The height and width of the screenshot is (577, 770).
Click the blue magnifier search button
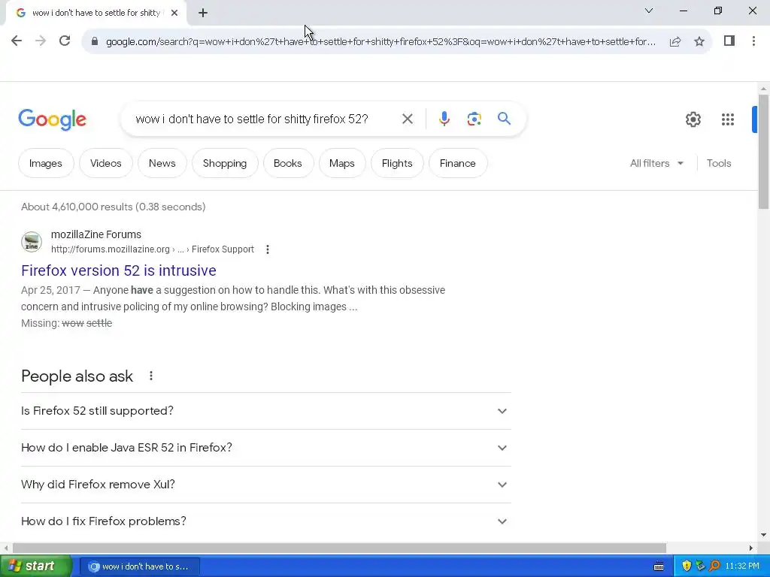click(x=504, y=118)
